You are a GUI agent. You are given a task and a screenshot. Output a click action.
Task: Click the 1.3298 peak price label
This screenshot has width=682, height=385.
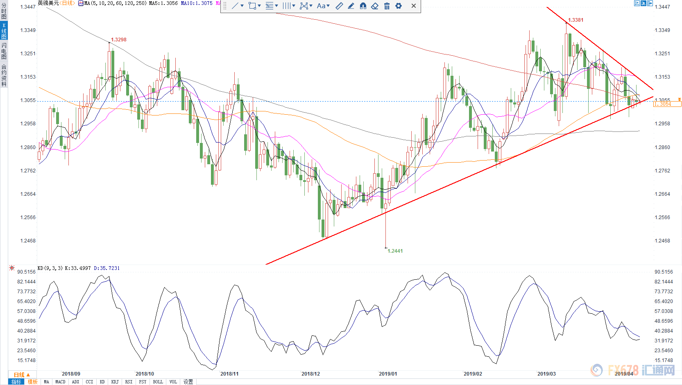[x=118, y=40]
